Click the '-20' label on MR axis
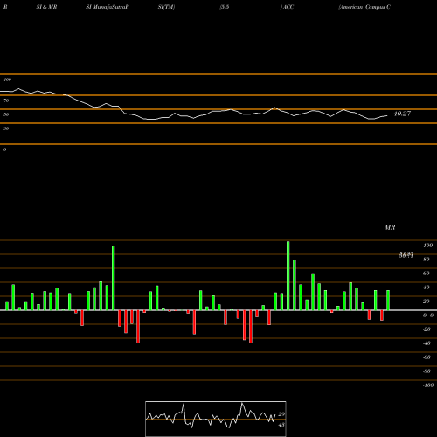Screen dimensions: 437x437 pos(427,329)
